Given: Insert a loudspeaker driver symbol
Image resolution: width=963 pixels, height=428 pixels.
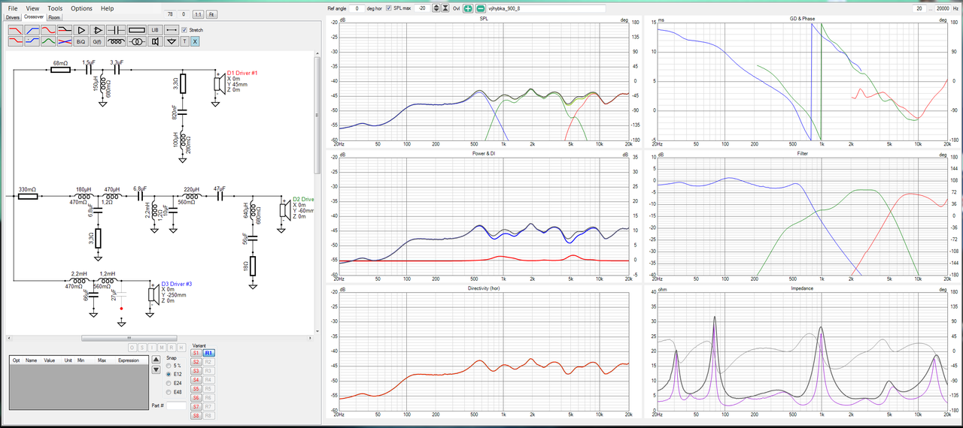Looking at the screenshot, I should pos(155,41).
